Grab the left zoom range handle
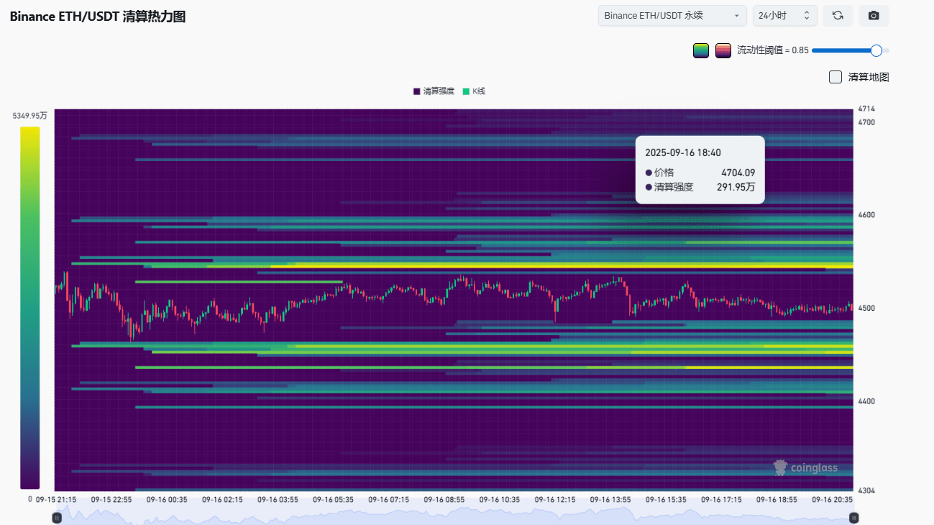 tap(57, 517)
